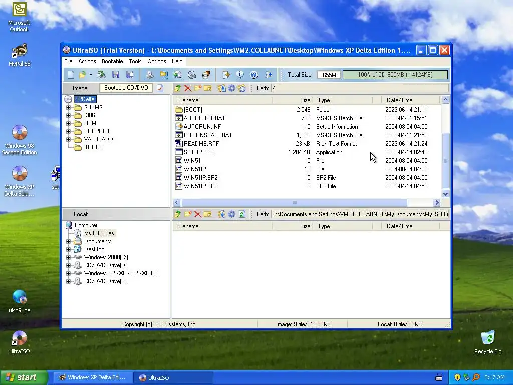
Task: Click the Rename icon in Local pane toolbar
Action: click(208, 214)
